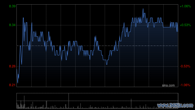
Task: Click the +1.06% percentage label
Action: click(x=185, y=6)
